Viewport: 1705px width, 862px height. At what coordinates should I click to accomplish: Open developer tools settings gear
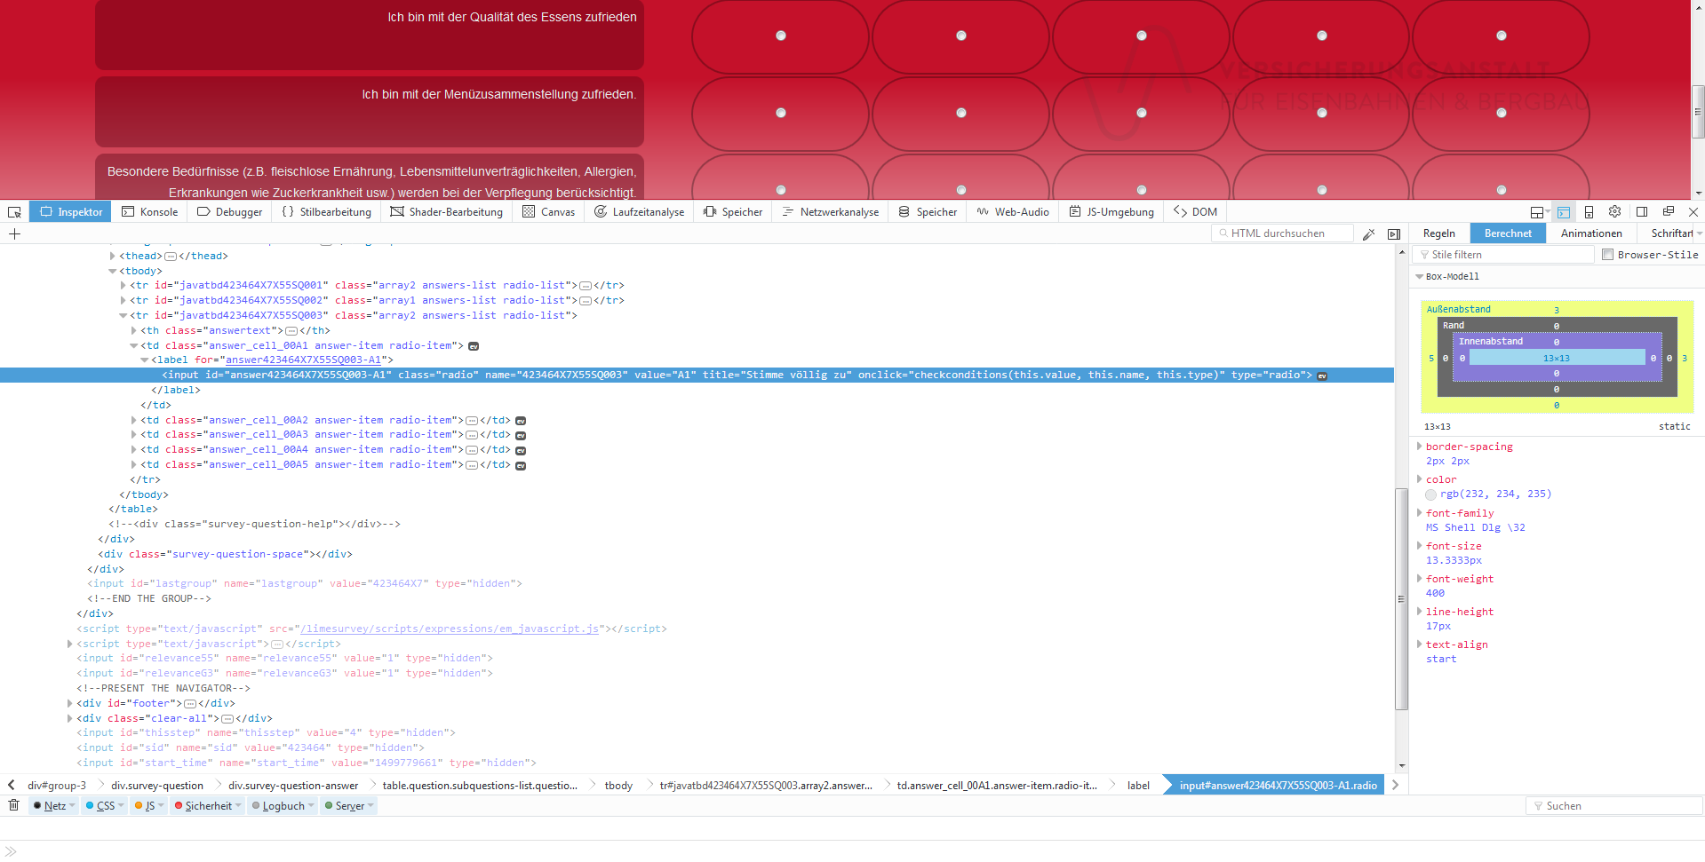point(1614,212)
